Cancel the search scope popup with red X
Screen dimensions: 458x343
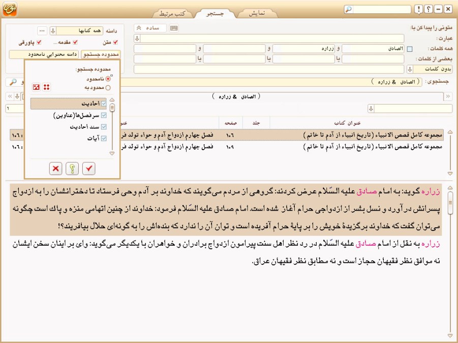[55, 168]
